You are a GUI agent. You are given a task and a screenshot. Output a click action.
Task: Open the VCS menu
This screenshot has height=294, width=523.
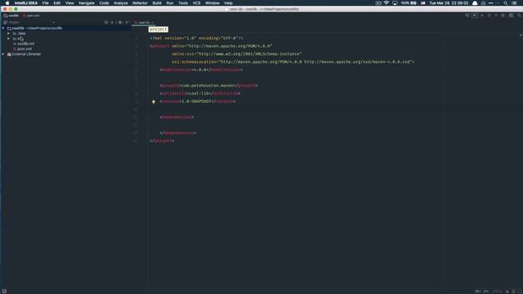click(x=196, y=3)
